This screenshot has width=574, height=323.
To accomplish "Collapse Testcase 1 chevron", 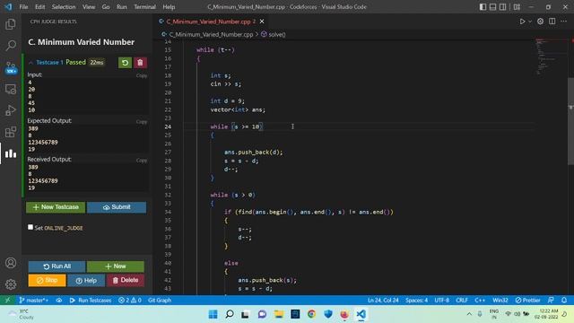I will coord(30,63).
